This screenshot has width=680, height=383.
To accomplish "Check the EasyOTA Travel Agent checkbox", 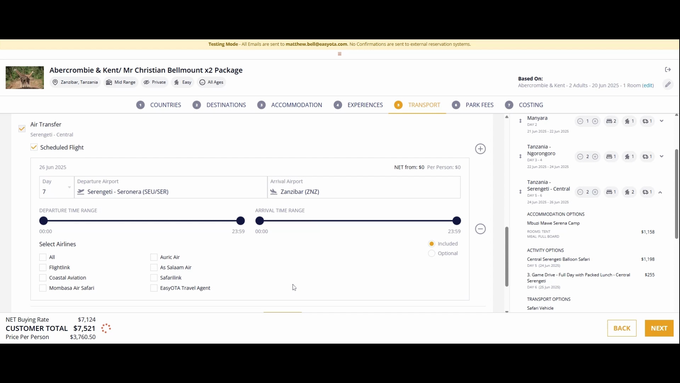I will 154,288.
